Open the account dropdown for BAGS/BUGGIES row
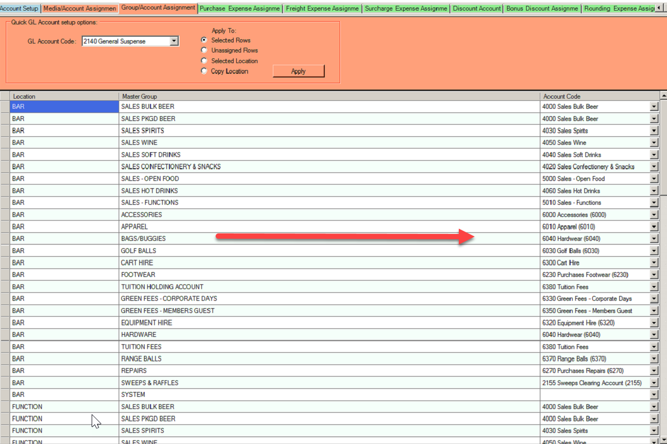 coord(655,239)
